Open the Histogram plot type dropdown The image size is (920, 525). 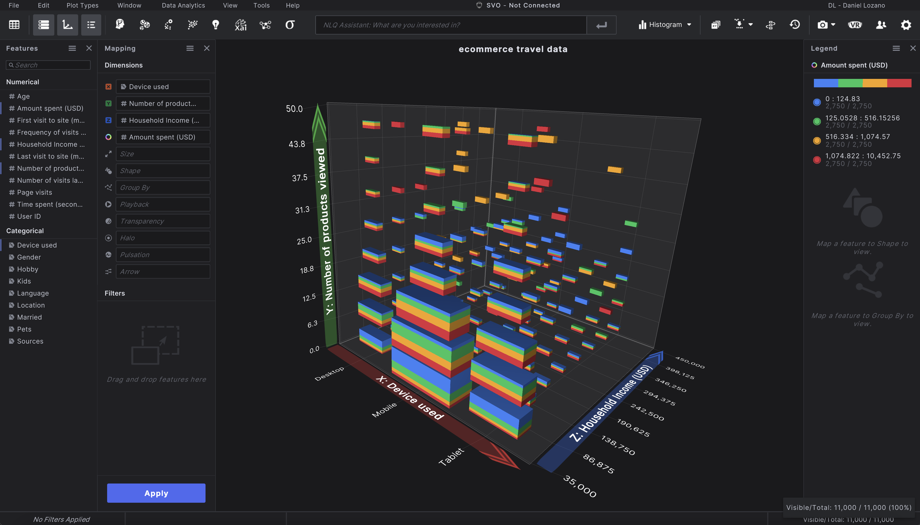pyautogui.click(x=664, y=25)
